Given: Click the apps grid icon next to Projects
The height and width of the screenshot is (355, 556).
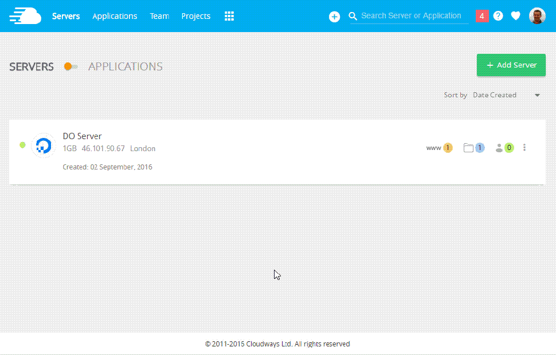Looking at the screenshot, I should coord(229,15).
